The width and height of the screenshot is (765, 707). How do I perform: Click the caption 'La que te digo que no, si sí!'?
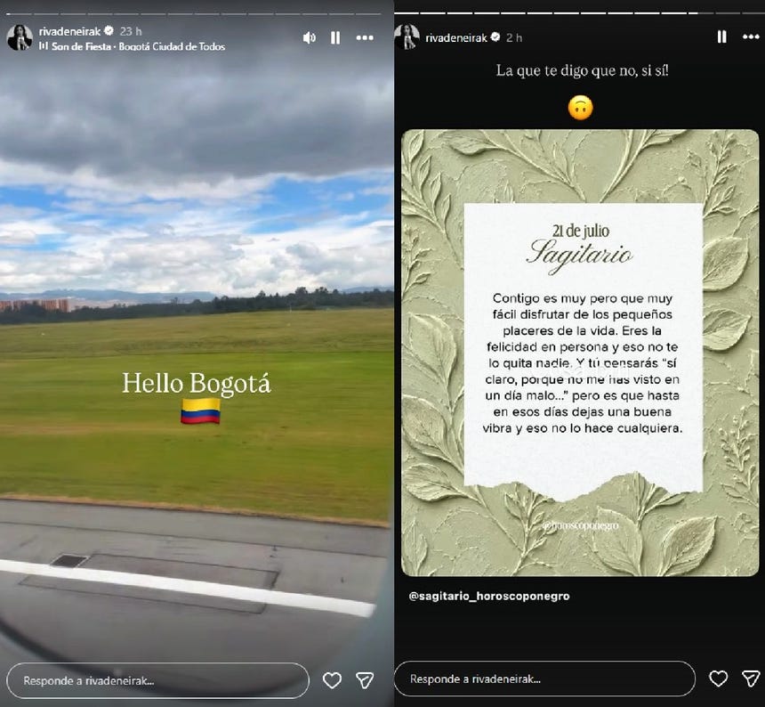pos(582,71)
